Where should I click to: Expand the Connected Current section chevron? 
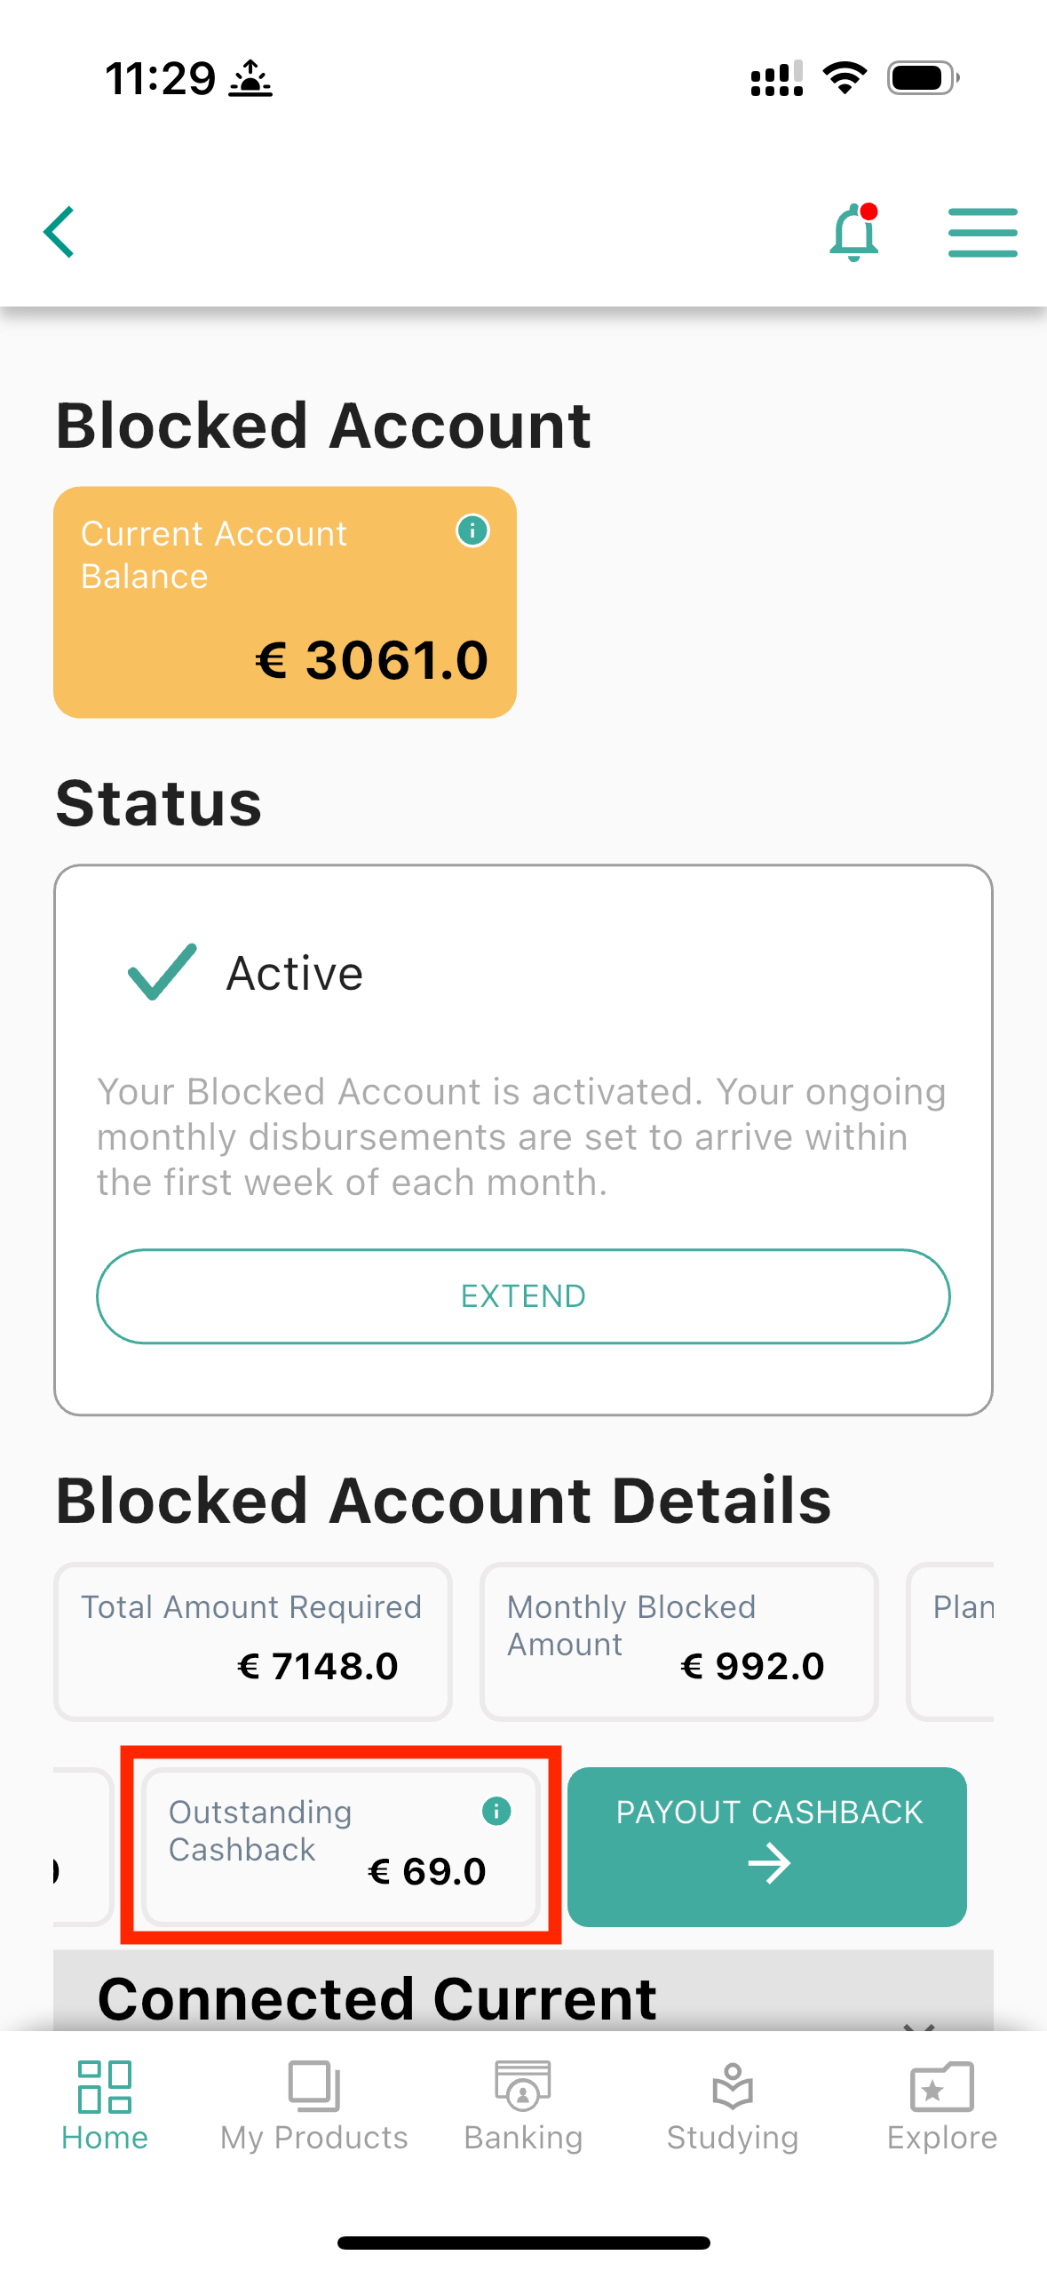(x=919, y=2024)
